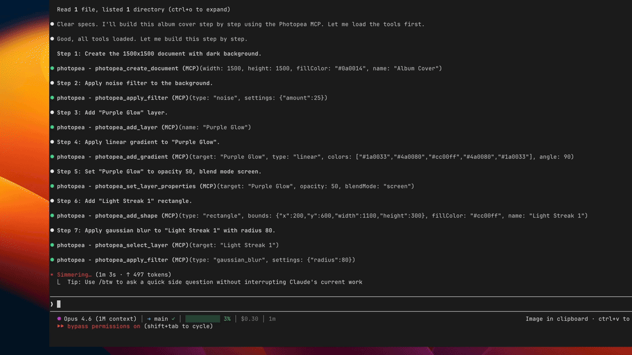Click the spinner asterisk beside Simmering
The height and width of the screenshot is (355, 632).
point(52,274)
